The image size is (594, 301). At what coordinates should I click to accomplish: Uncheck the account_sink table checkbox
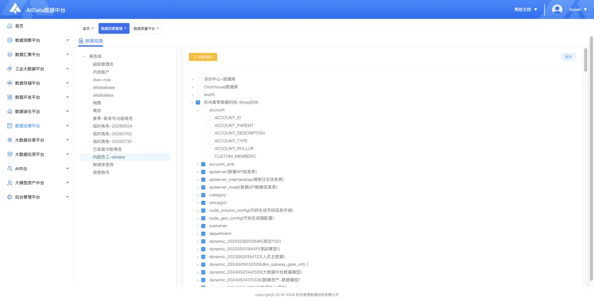click(x=203, y=164)
